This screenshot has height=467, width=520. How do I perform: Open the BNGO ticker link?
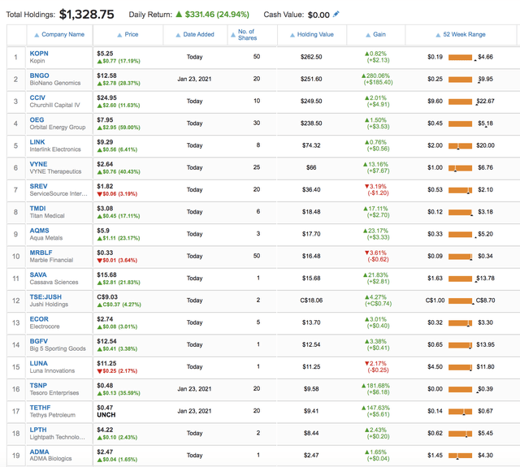tap(39, 76)
